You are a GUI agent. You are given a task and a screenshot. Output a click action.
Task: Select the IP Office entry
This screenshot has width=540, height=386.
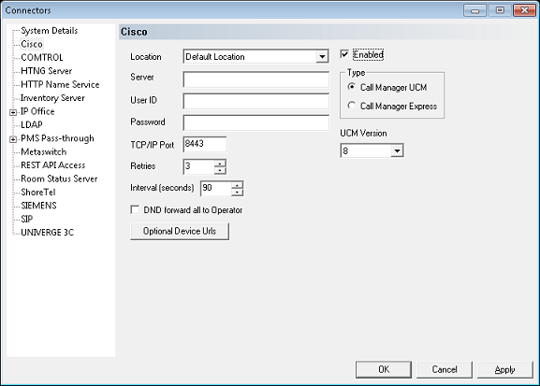(x=37, y=111)
